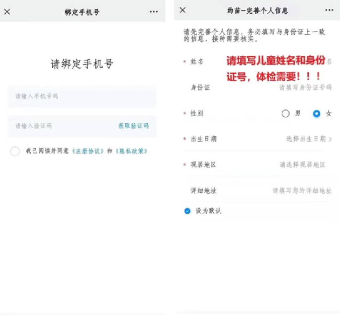The height and width of the screenshot is (315, 340).
Task: Open the 《注册协议》 link
Action: click(88, 151)
